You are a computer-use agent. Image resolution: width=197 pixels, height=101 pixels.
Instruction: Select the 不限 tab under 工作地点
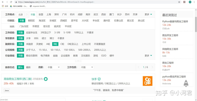pos(33,15)
